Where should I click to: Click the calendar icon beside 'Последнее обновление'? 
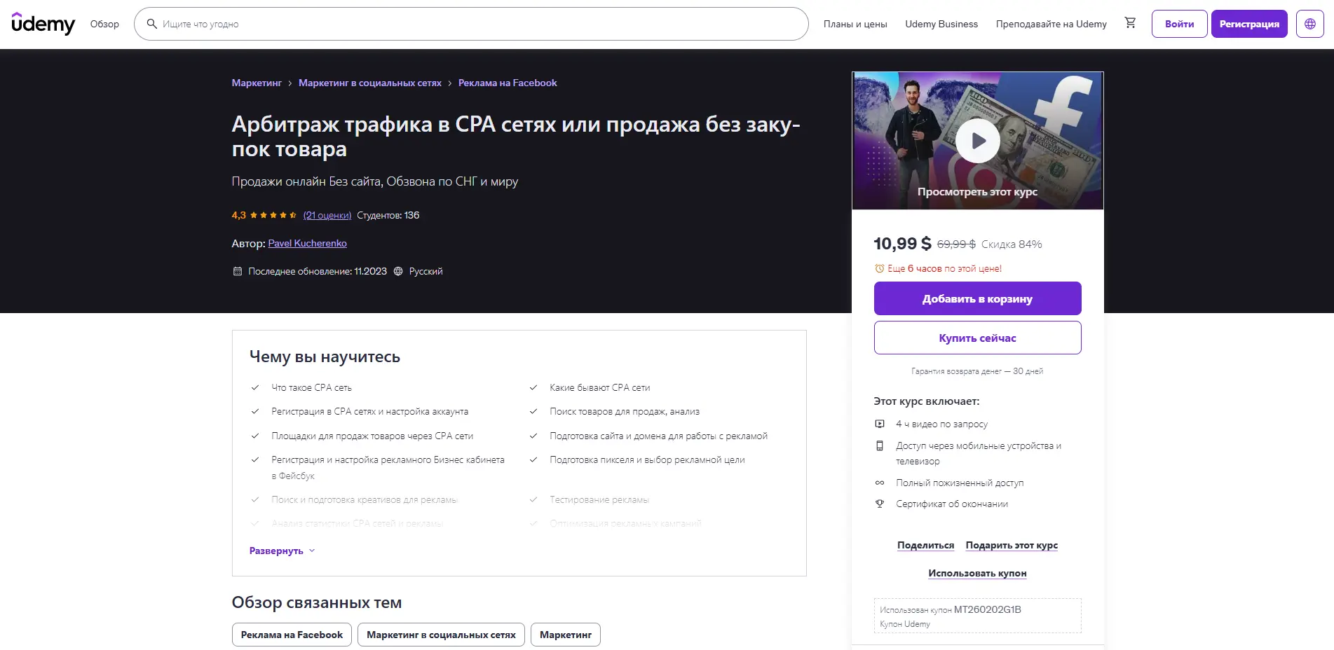click(x=237, y=270)
